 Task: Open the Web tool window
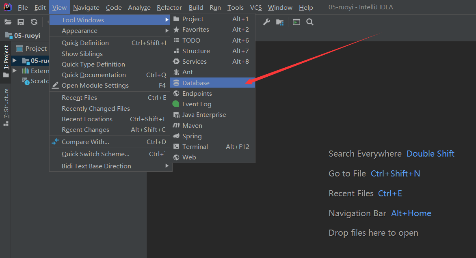click(x=212, y=157)
